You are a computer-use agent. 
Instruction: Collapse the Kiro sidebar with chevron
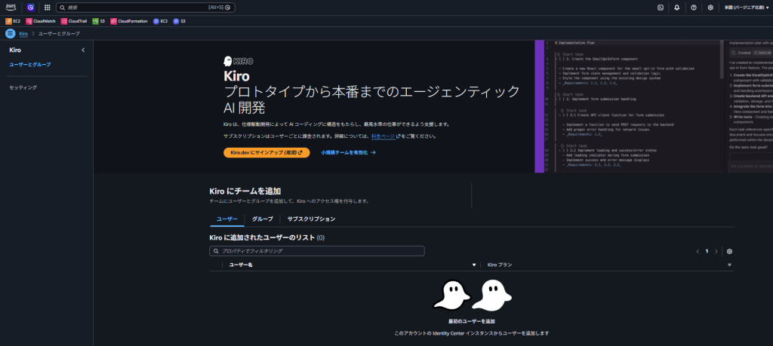[x=83, y=50]
